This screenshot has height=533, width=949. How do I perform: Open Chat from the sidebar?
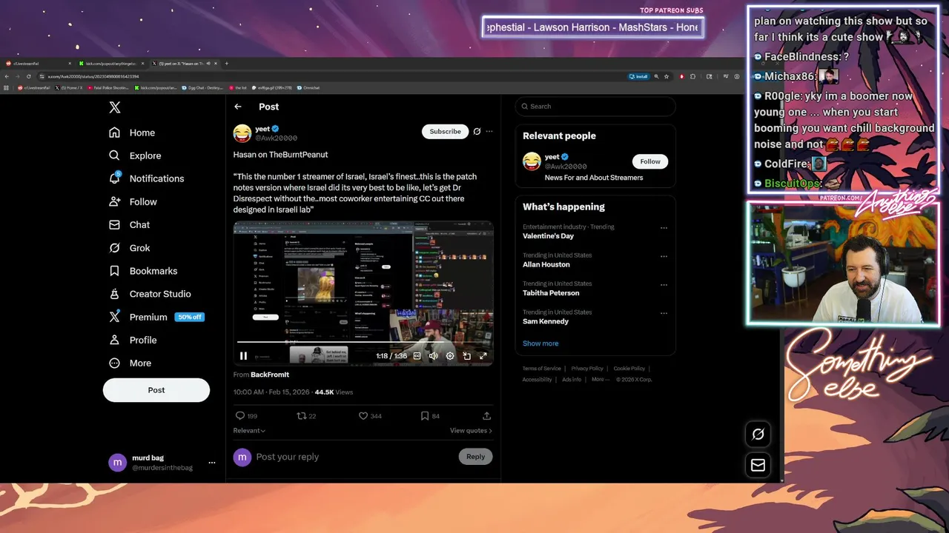coord(130,224)
